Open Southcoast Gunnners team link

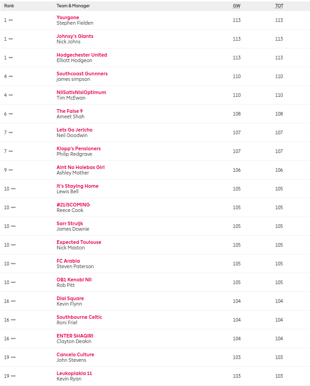(82, 74)
